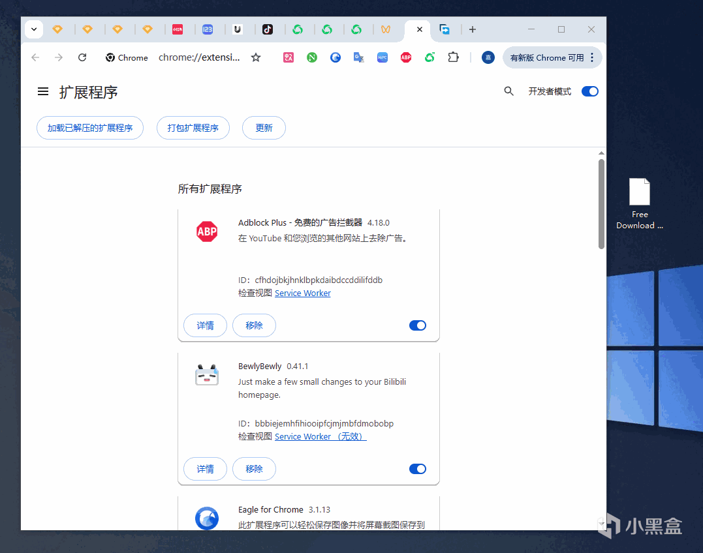Switch to the blue 123 tab
Viewport: 703px width, 553px height.
coord(208,29)
